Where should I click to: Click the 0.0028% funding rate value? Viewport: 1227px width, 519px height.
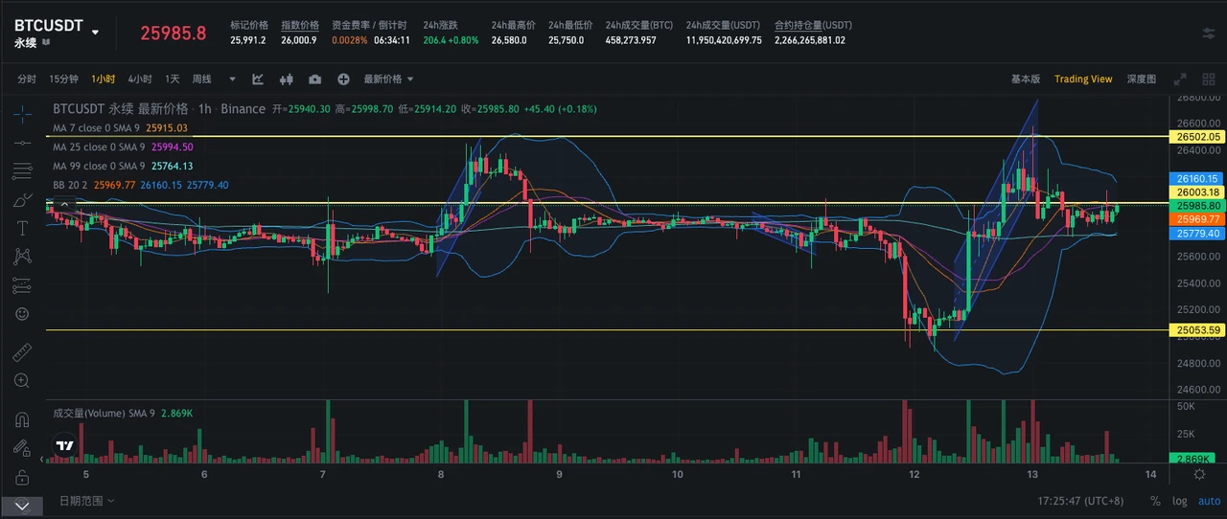tap(349, 40)
